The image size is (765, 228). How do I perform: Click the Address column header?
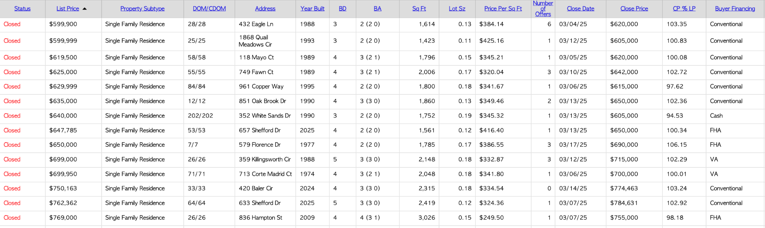pos(265,9)
